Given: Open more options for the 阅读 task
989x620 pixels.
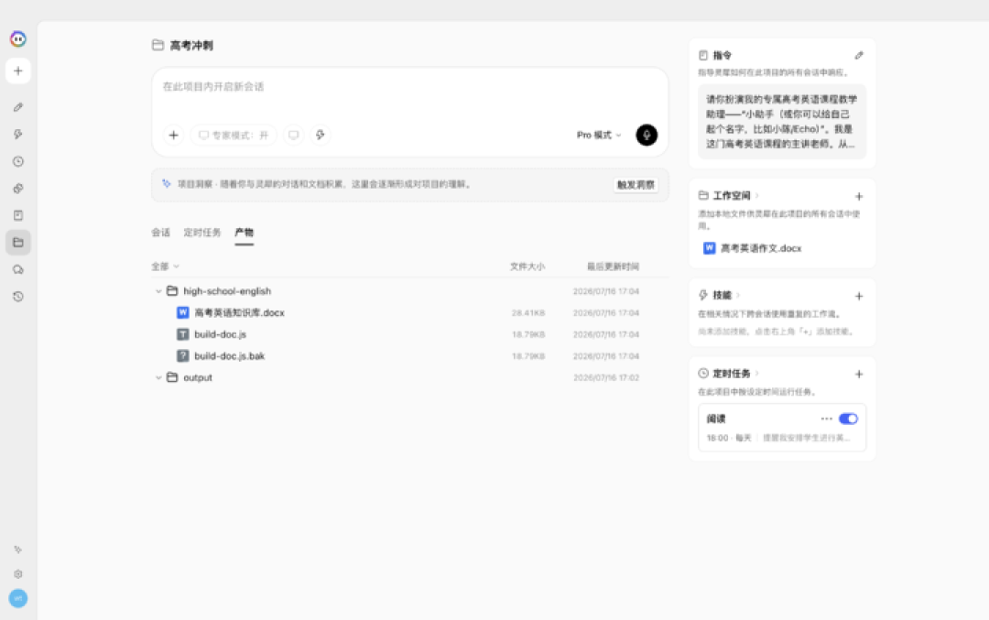Looking at the screenshot, I should point(826,419).
